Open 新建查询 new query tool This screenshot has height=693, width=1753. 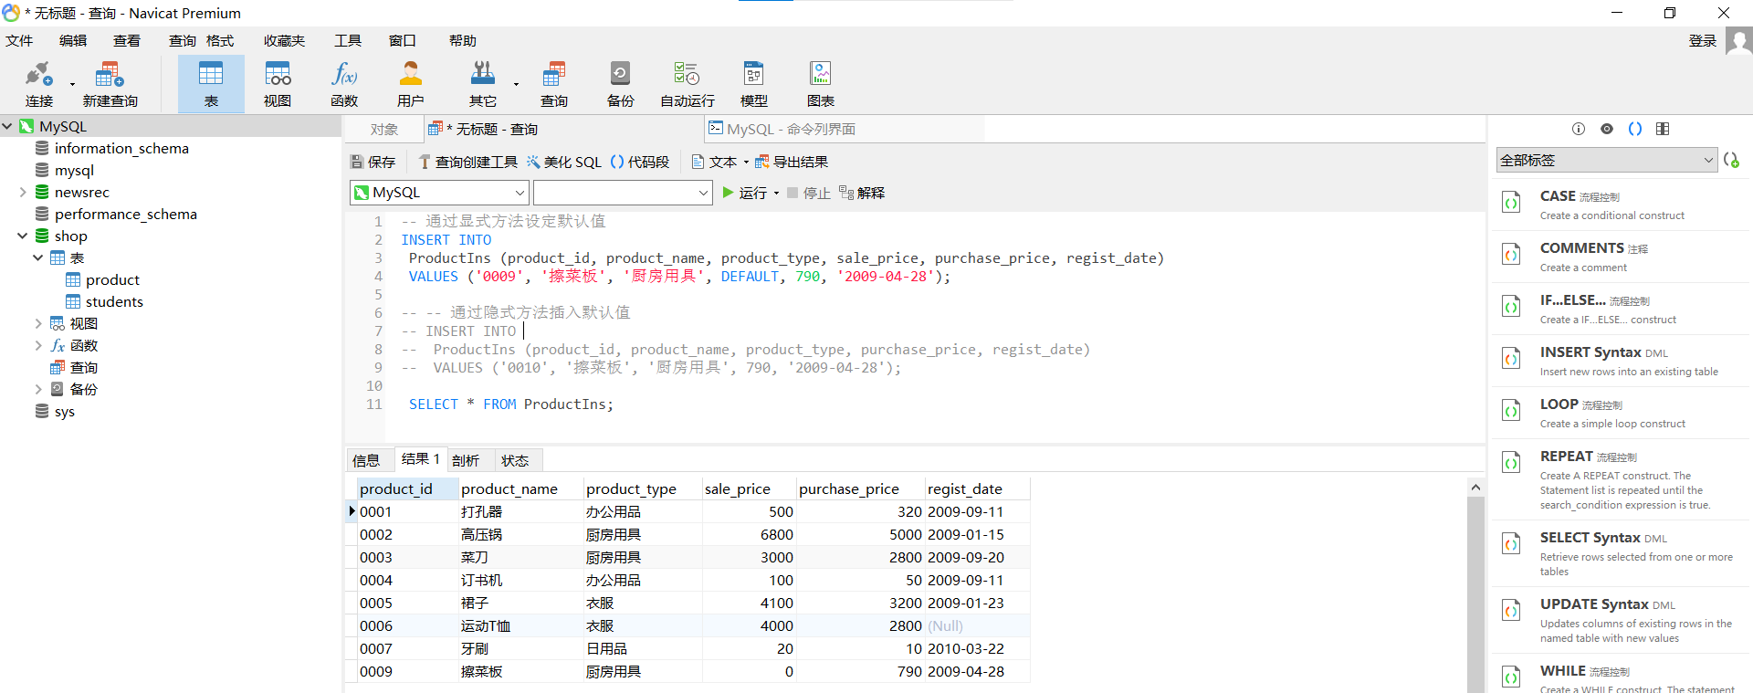(x=110, y=84)
